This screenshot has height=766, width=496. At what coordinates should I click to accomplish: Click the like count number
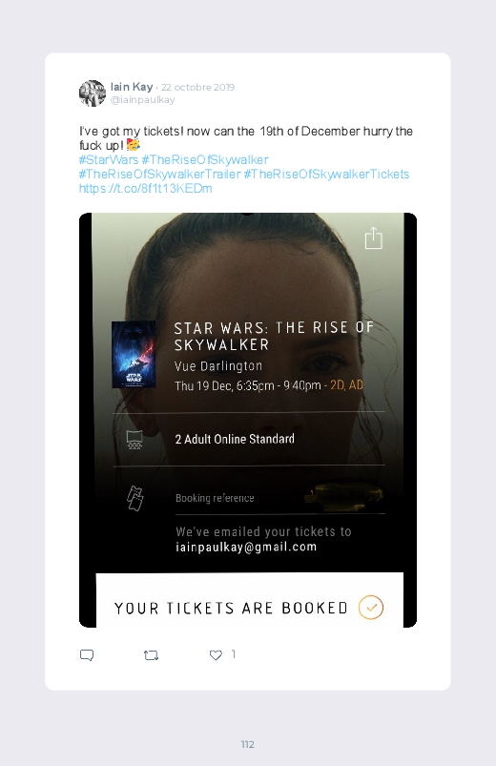tap(234, 654)
